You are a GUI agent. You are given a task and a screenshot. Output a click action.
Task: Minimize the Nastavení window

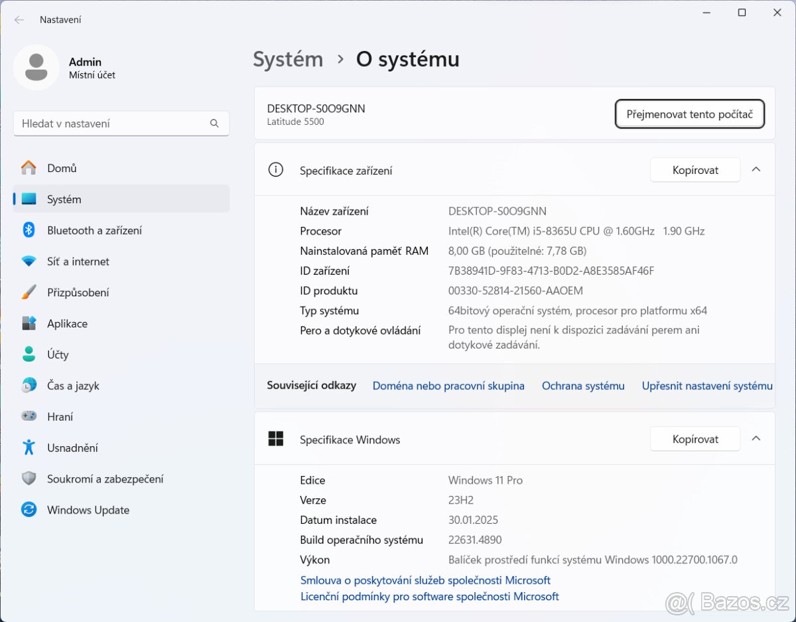706,13
